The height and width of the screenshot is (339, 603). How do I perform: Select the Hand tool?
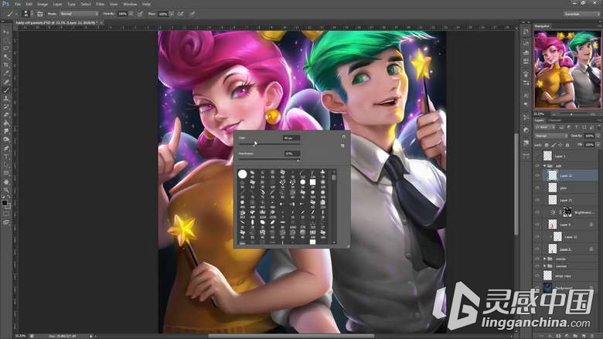pyautogui.click(x=5, y=181)
